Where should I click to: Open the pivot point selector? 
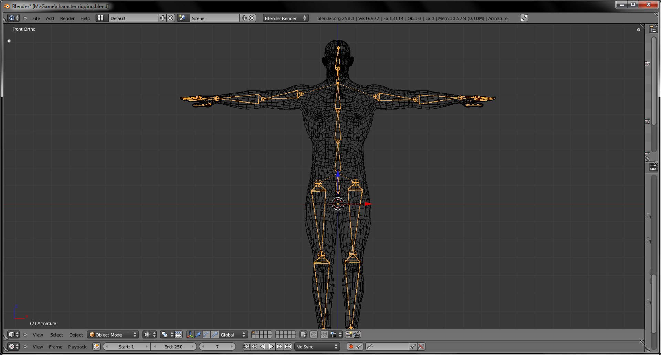(x=167, y=335)
